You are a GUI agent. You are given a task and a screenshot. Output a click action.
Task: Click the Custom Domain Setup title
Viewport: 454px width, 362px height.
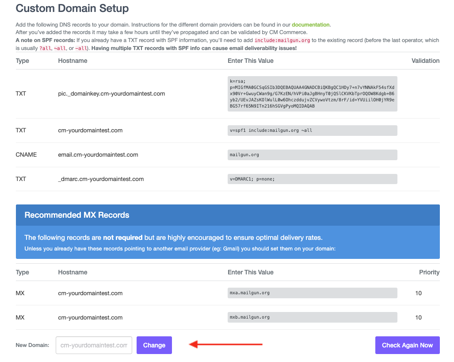point(72,8)
